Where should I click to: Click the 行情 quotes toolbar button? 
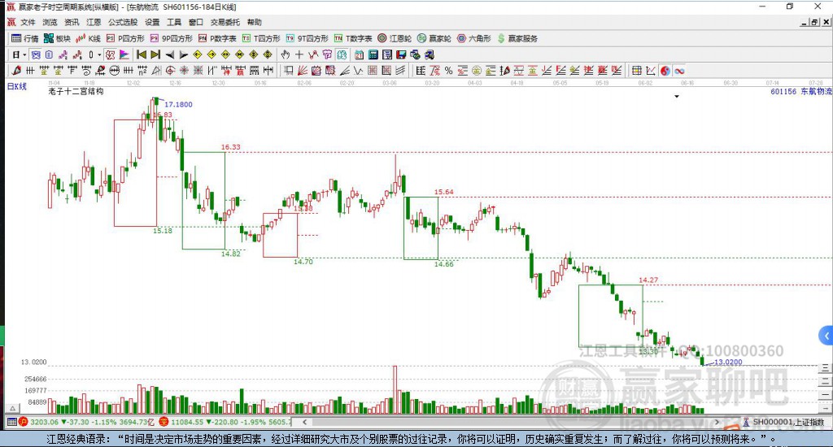pyautogui.click(x=25, y=38)
